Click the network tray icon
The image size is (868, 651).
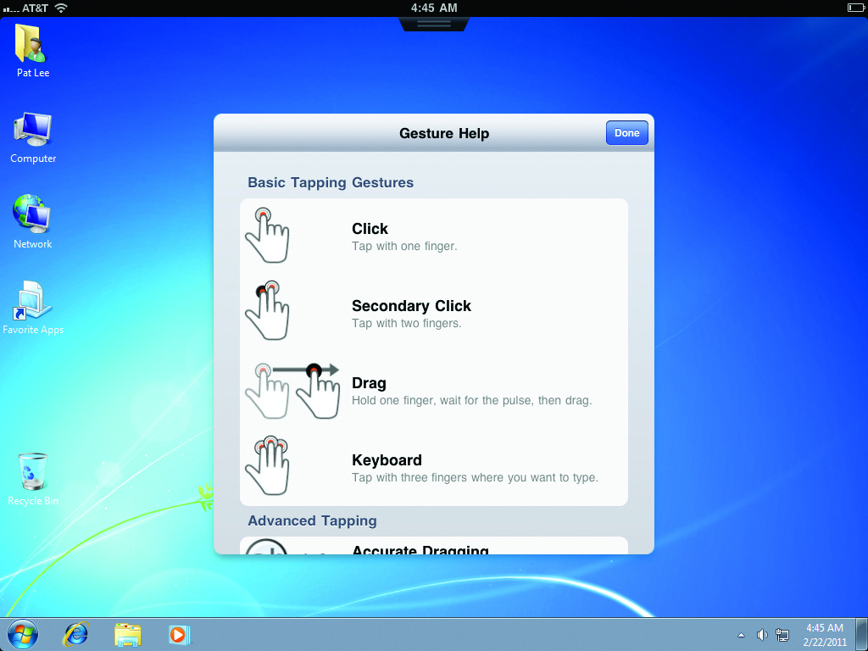click(x=782, y=635)
